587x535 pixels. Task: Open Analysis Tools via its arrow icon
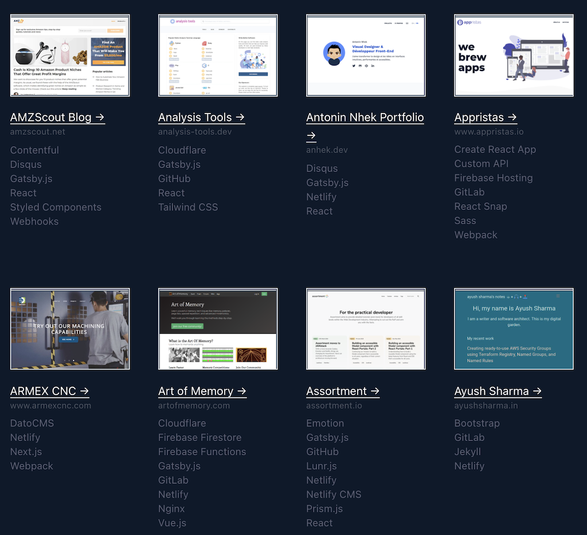tap(241, 117)
